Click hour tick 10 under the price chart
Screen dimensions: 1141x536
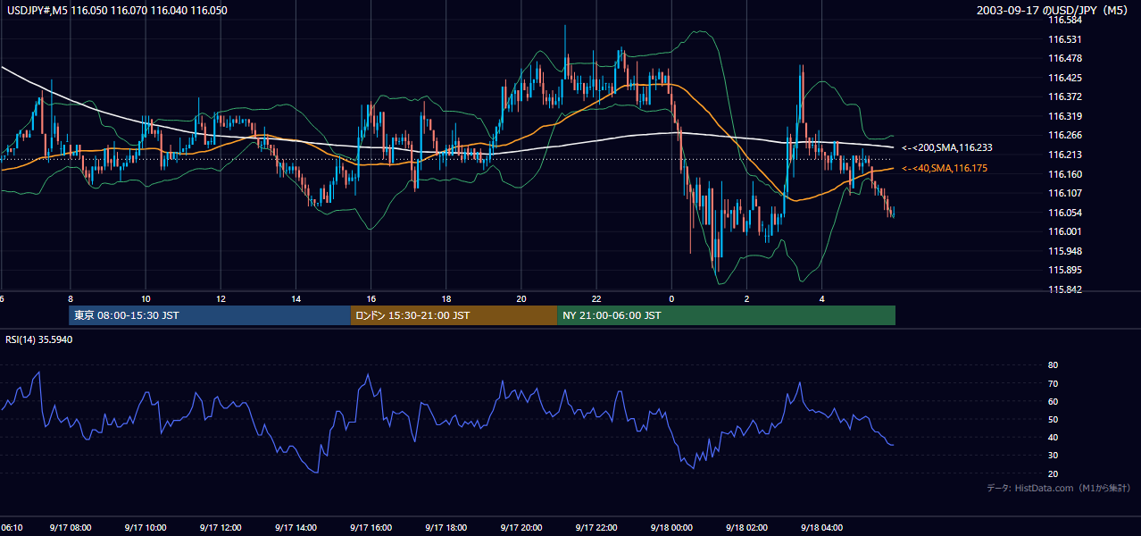coord(145,299)
